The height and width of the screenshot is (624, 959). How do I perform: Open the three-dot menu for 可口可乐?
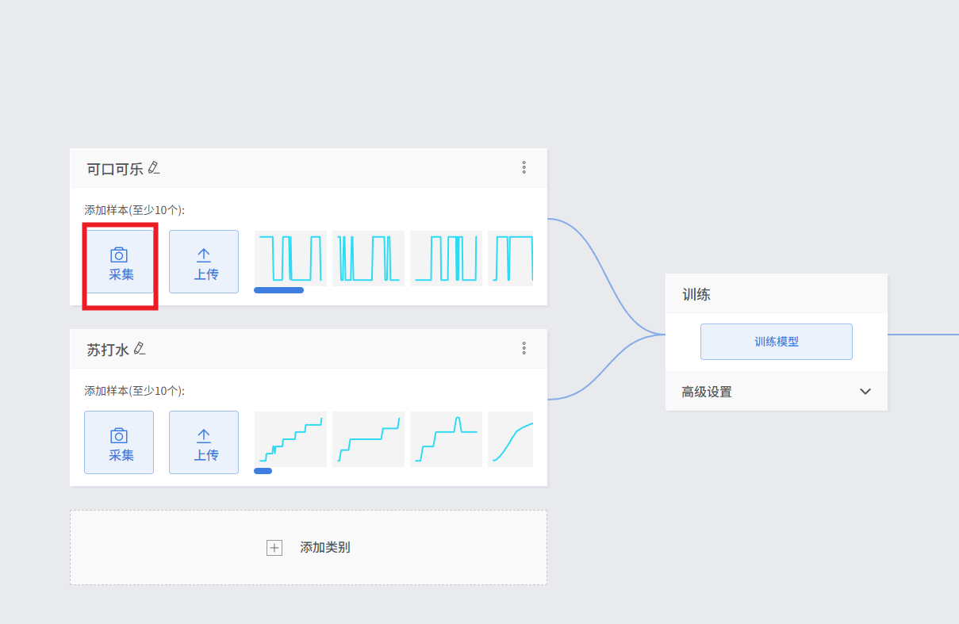click(524, 167)
